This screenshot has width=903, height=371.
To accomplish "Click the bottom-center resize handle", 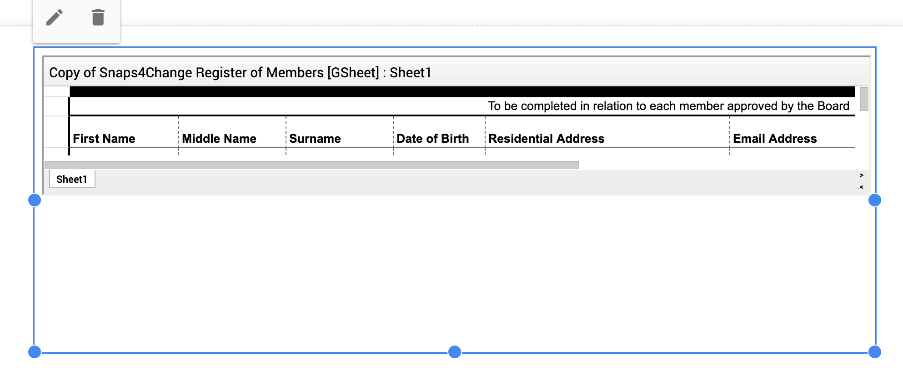I will click(455, 352).
